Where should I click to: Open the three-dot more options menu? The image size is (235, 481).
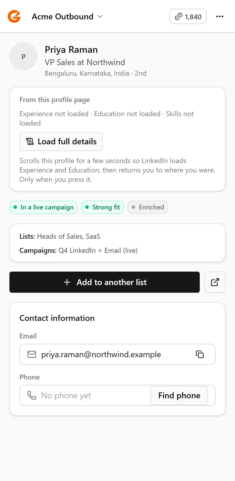pyautogui.click(x=220, y=16)
